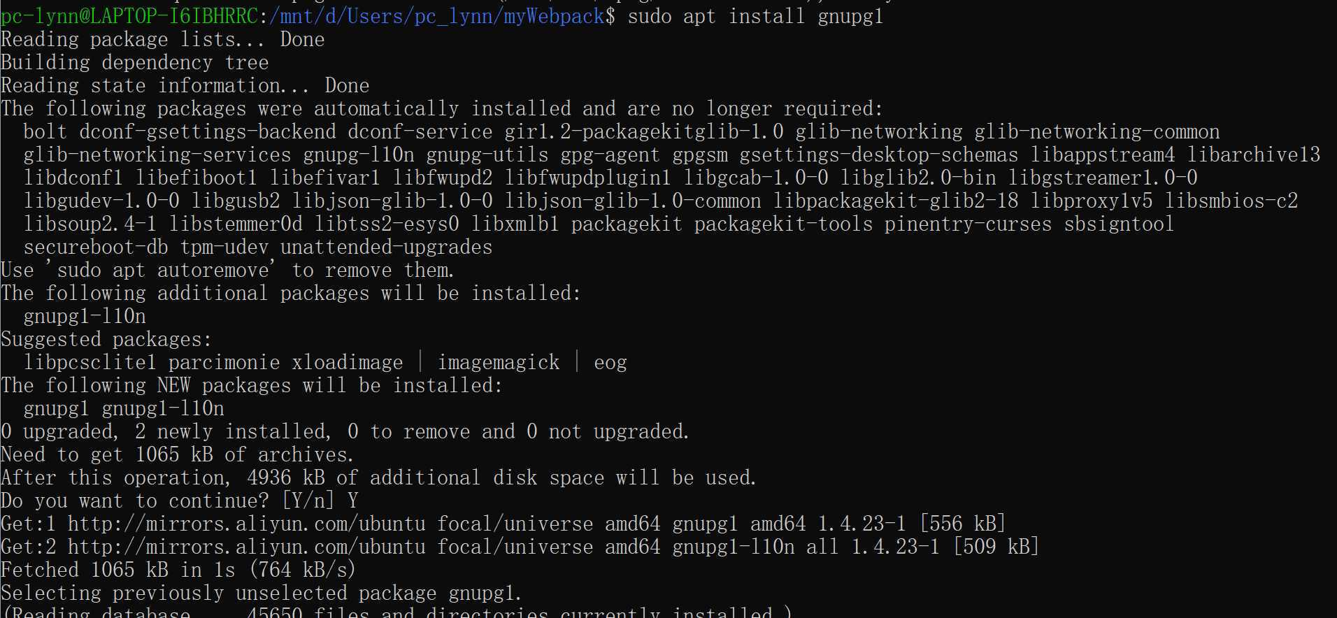Click the 'sudo apt install gnupg1' command text

click(756, 15)
